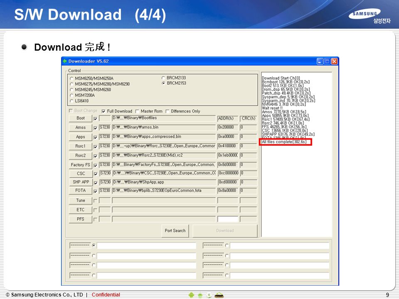Click the 0xd000000 address field
Screen dimensions: 399x299
pyautogui.click(x=228, y=182)
